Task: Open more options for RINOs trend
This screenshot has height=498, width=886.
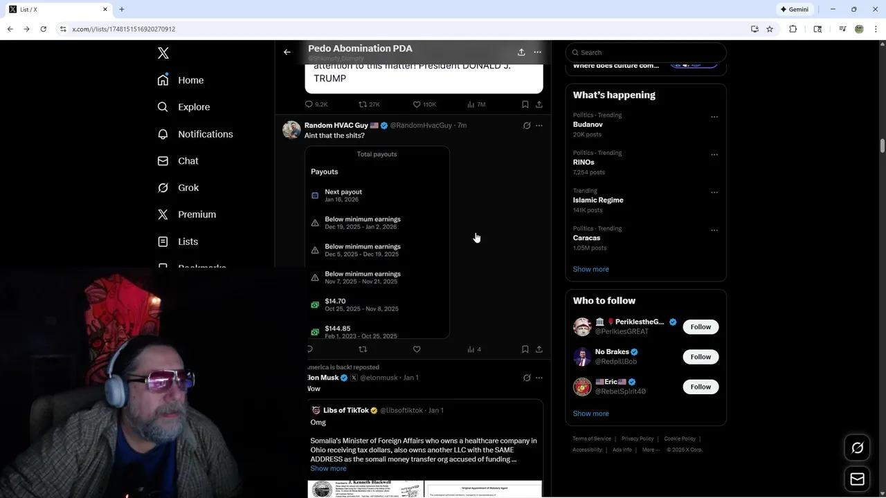Action: 714,155
